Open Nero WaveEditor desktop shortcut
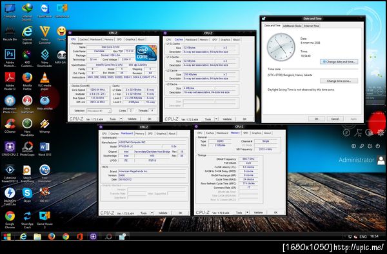Image resolution: width=387 pixels, height=254 pixels. pyautogui.click(x=27, y=127)
